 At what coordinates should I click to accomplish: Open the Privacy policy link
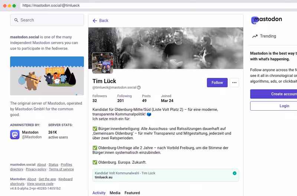click(x=36, y=169)
